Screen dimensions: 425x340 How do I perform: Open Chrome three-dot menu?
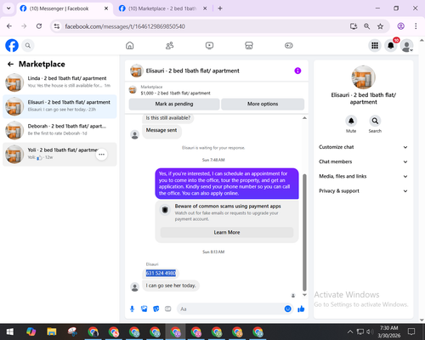[416, 26]
